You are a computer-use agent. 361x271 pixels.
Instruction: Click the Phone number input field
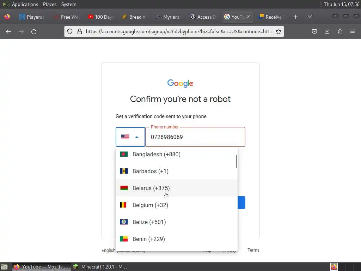(x=195, y=137)
